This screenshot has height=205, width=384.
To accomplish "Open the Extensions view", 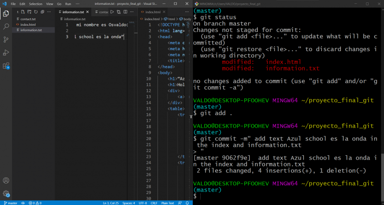I will pos(6,66).
